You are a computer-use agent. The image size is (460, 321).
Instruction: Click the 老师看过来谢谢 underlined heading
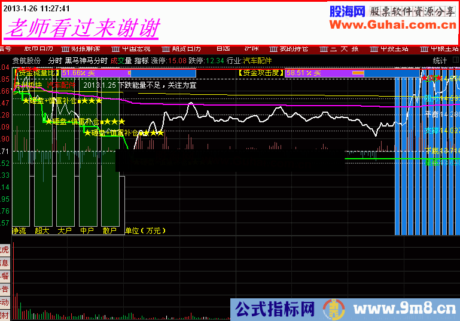(81, 29)
